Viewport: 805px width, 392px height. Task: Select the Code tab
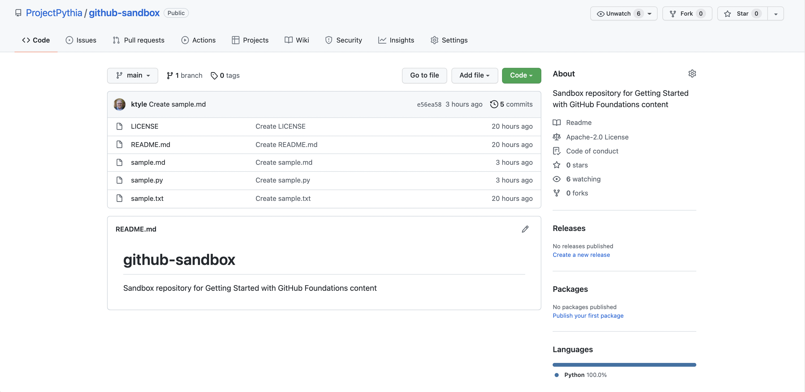pyautogui.click(x=36, y=40)
